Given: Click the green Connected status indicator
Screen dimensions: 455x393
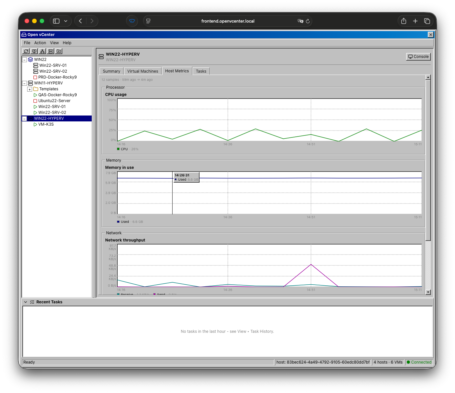Looking at the screenshot, I should 419,362.
